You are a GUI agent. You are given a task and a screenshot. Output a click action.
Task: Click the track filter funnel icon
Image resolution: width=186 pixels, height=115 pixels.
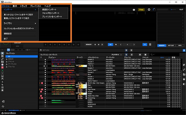click(x=41, y=57)
